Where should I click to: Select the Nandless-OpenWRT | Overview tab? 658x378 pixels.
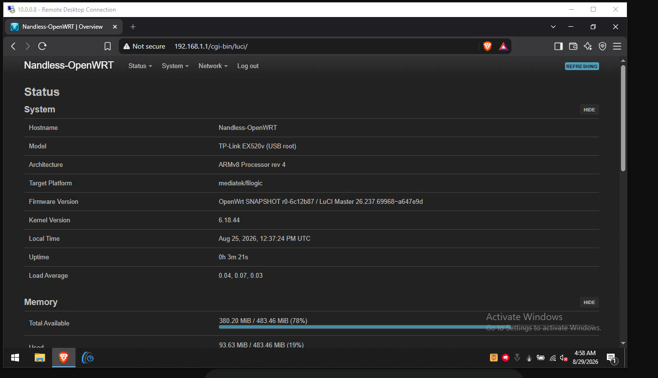click(64, 27)
